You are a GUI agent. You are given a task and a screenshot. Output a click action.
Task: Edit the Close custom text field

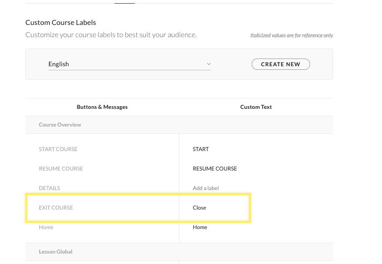point(200,208)
